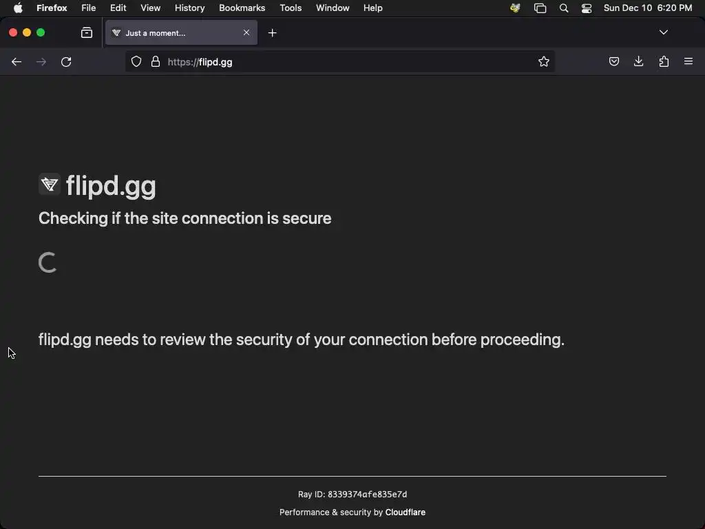This screenshot has height=529, width=705.
Task: Open the Save to Pocket icon
Action: point(613,61)
